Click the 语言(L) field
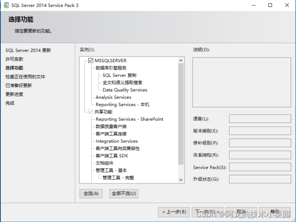This screenshot has height=222, width=296. pos(260,119)
